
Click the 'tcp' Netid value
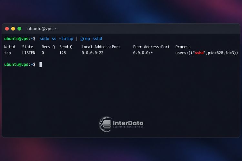7,53
